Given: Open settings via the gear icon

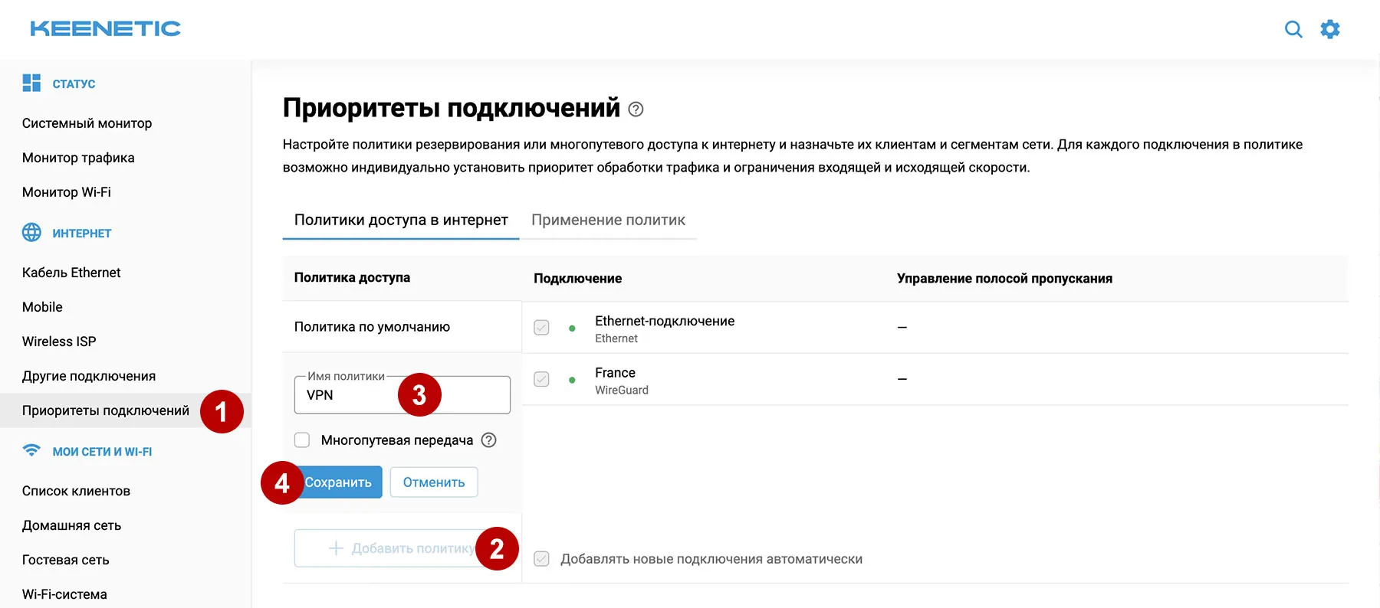Looking at the screenshot, I should 1330,29.
